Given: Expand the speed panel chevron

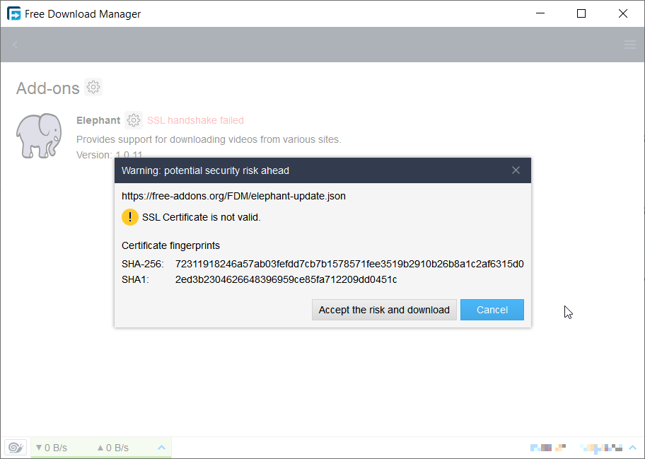Looking at the screenshot, I should [162, 448].
